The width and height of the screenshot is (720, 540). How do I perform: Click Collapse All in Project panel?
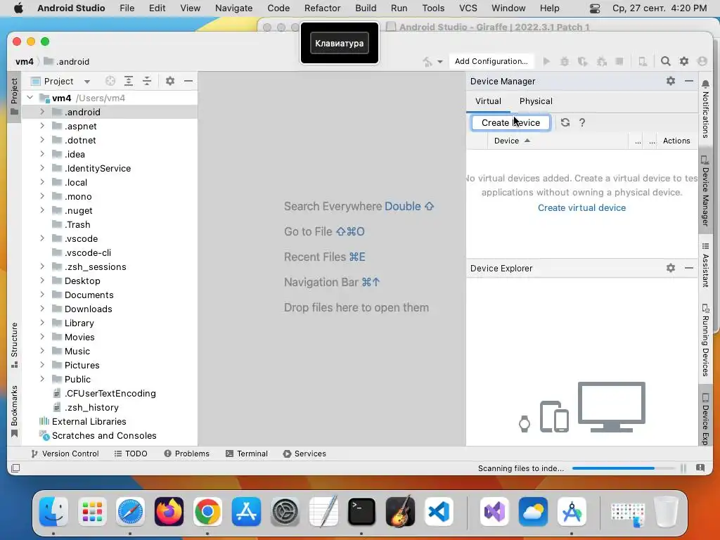pos(147,82)
